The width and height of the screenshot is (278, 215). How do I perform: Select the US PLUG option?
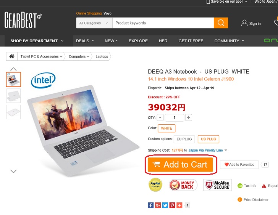tap(208, 139)
